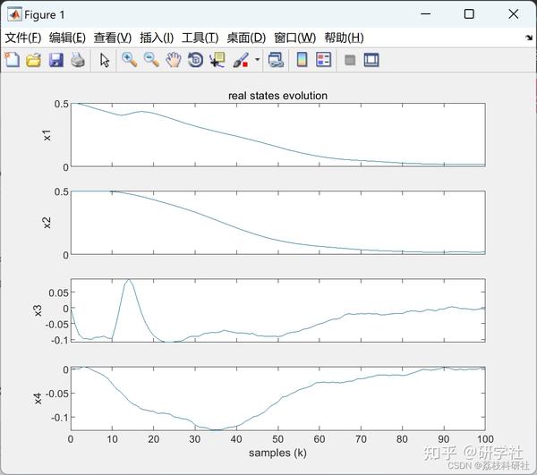Image resolution: width=537 pixels, height=475 pixels.
Task: Save the figure with the floppy disk icon
Action: point(55,60)
